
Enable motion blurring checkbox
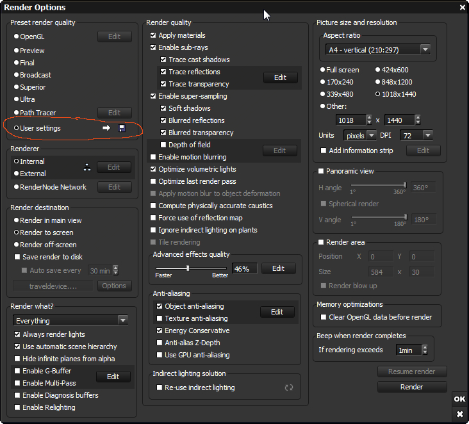pyautogui.click(x=153, y=157)
